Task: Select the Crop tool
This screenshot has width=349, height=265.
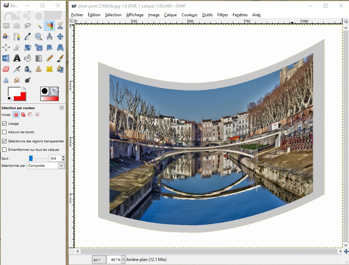Action: point(17,47)
